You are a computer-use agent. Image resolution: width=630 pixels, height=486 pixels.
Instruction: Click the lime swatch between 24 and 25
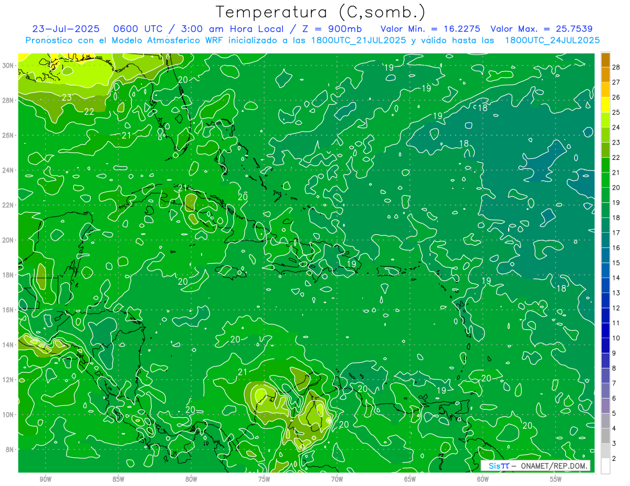tap(605, 120)
